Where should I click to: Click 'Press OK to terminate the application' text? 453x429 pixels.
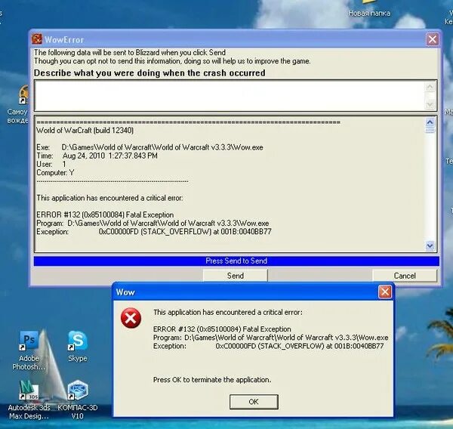[x=212, y=380]
